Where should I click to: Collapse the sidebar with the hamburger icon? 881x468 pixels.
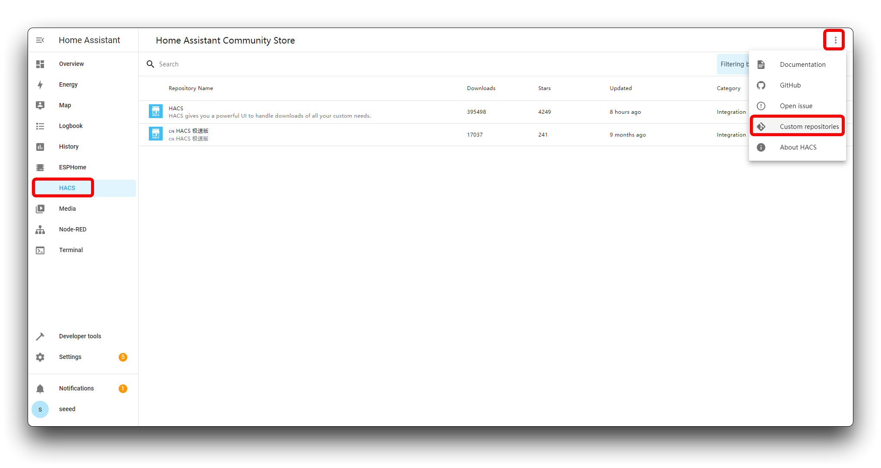[40, 40]
